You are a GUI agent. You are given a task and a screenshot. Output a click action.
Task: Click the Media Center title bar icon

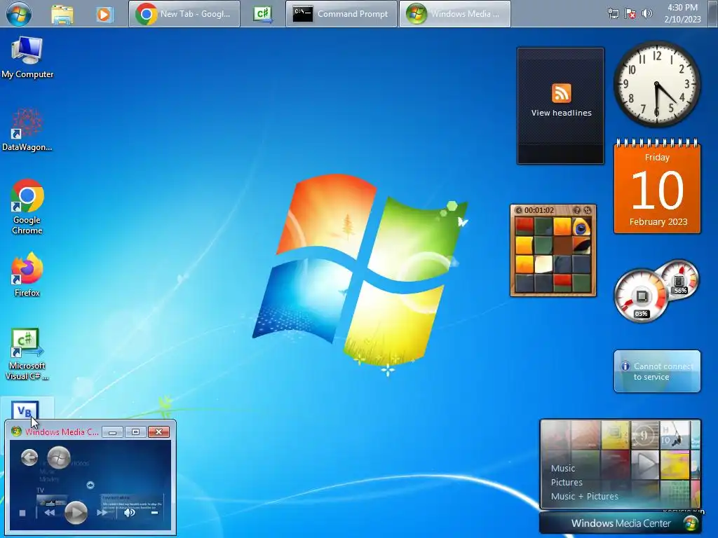(x=17, y=432)
